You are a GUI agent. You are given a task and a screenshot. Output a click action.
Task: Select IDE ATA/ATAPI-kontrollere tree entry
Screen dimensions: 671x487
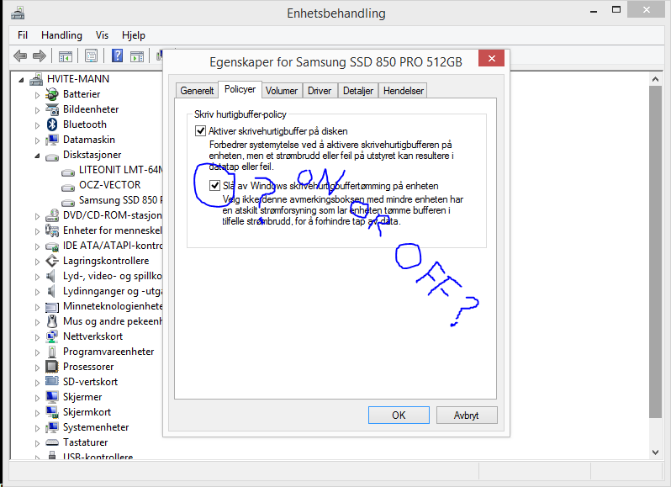[x=113, y=246]
